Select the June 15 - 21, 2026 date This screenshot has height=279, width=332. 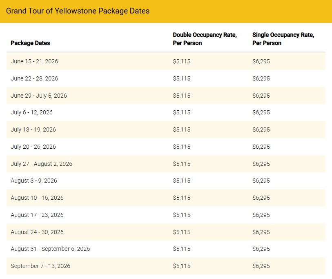point(34,62)
